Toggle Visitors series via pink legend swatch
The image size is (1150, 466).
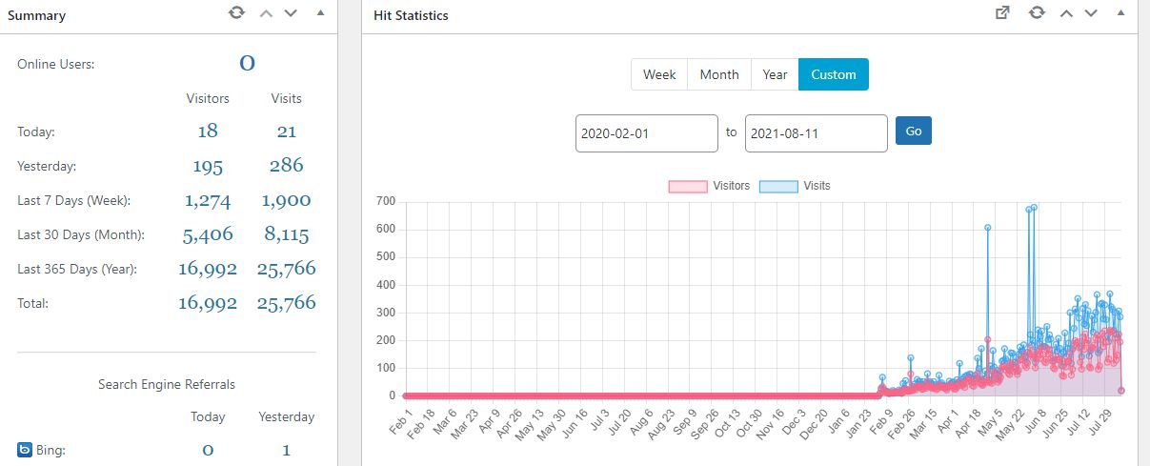click(688, 186)
